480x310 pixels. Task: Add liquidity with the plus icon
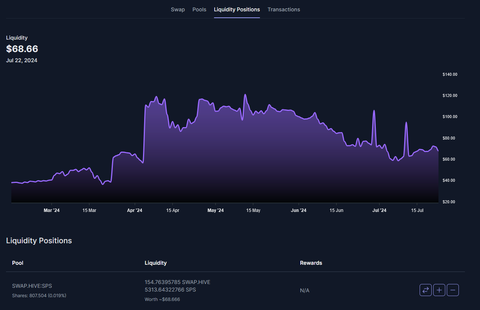coord(439,290)
